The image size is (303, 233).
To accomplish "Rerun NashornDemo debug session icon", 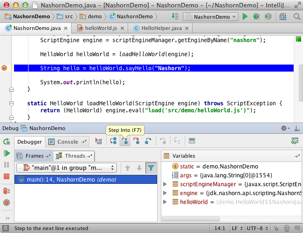I will [7, 142].
